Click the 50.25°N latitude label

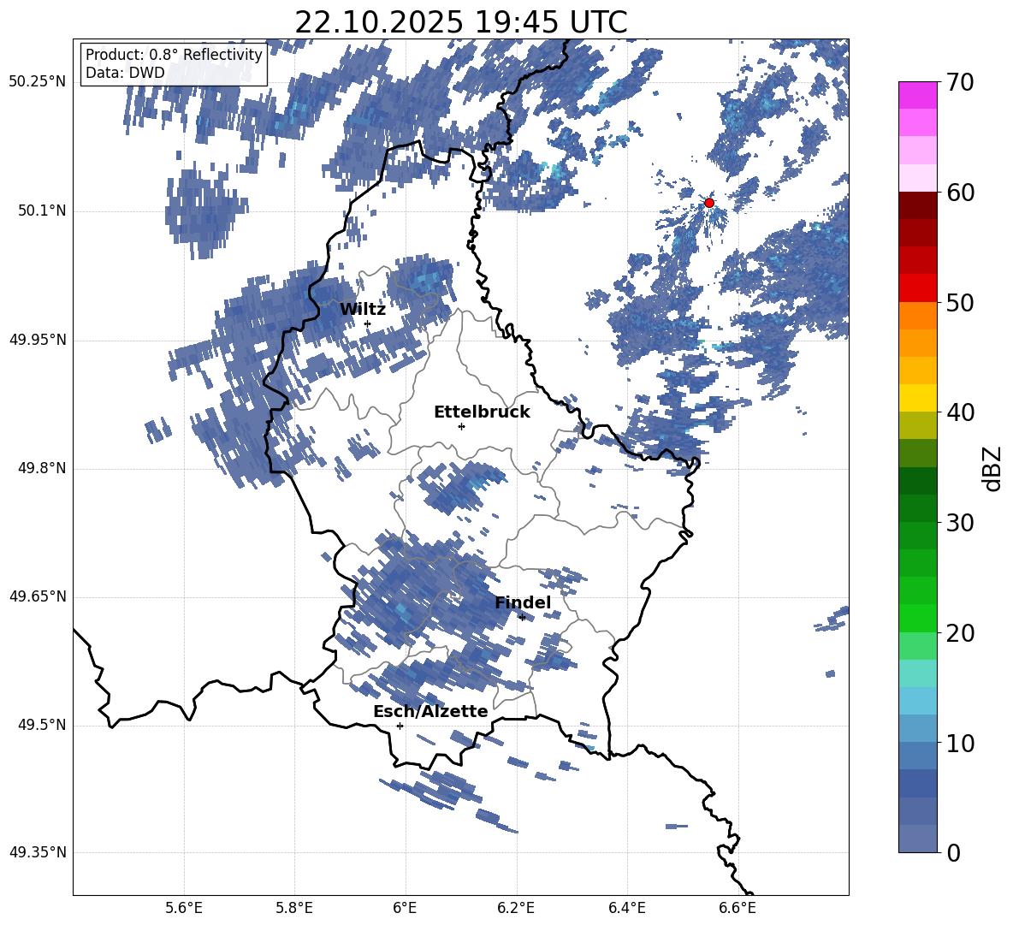38,82
